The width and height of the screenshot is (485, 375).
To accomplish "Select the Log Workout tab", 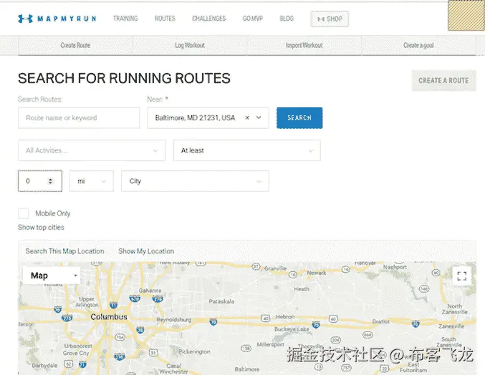I will pyautogui.click(x=190, y=45).
